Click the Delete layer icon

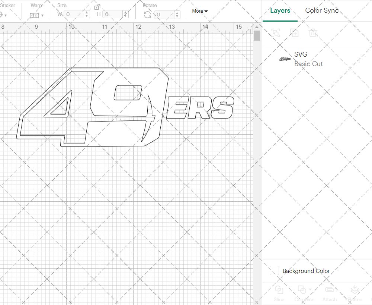[x=313, y=33]
